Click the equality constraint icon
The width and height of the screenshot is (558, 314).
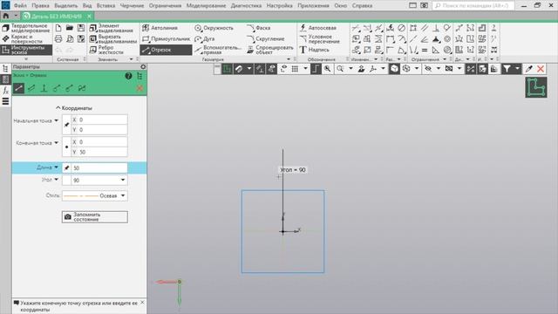425,50
